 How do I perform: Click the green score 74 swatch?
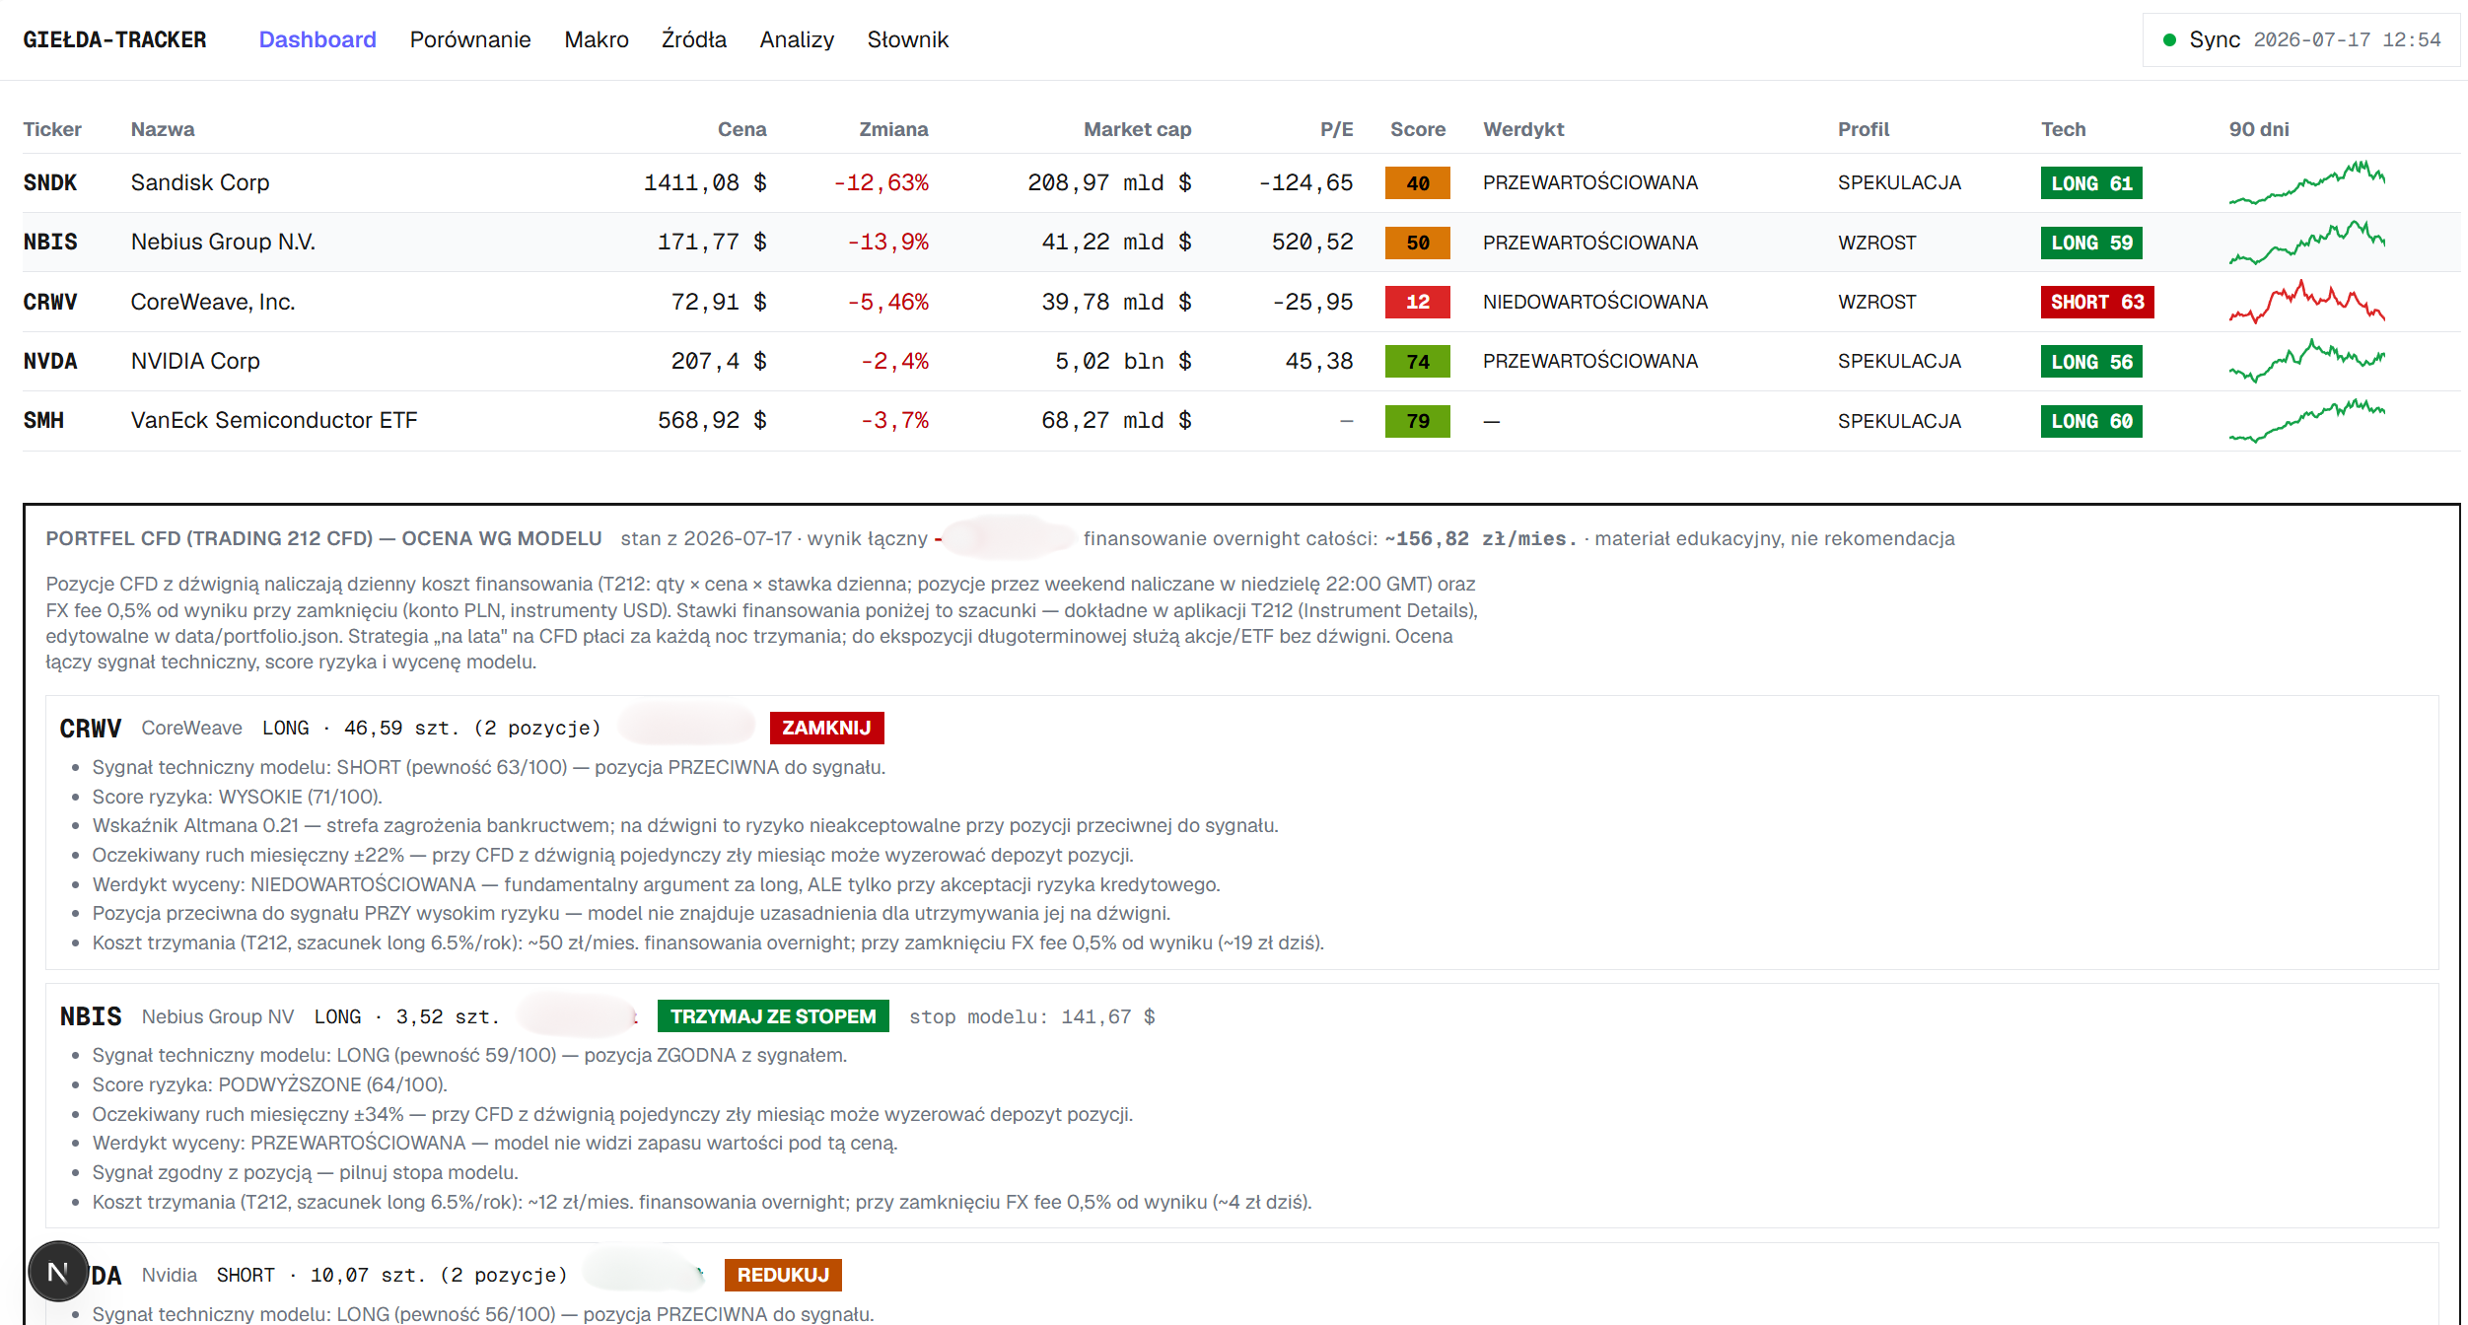pyautogui.click(x=1417, y=362)
